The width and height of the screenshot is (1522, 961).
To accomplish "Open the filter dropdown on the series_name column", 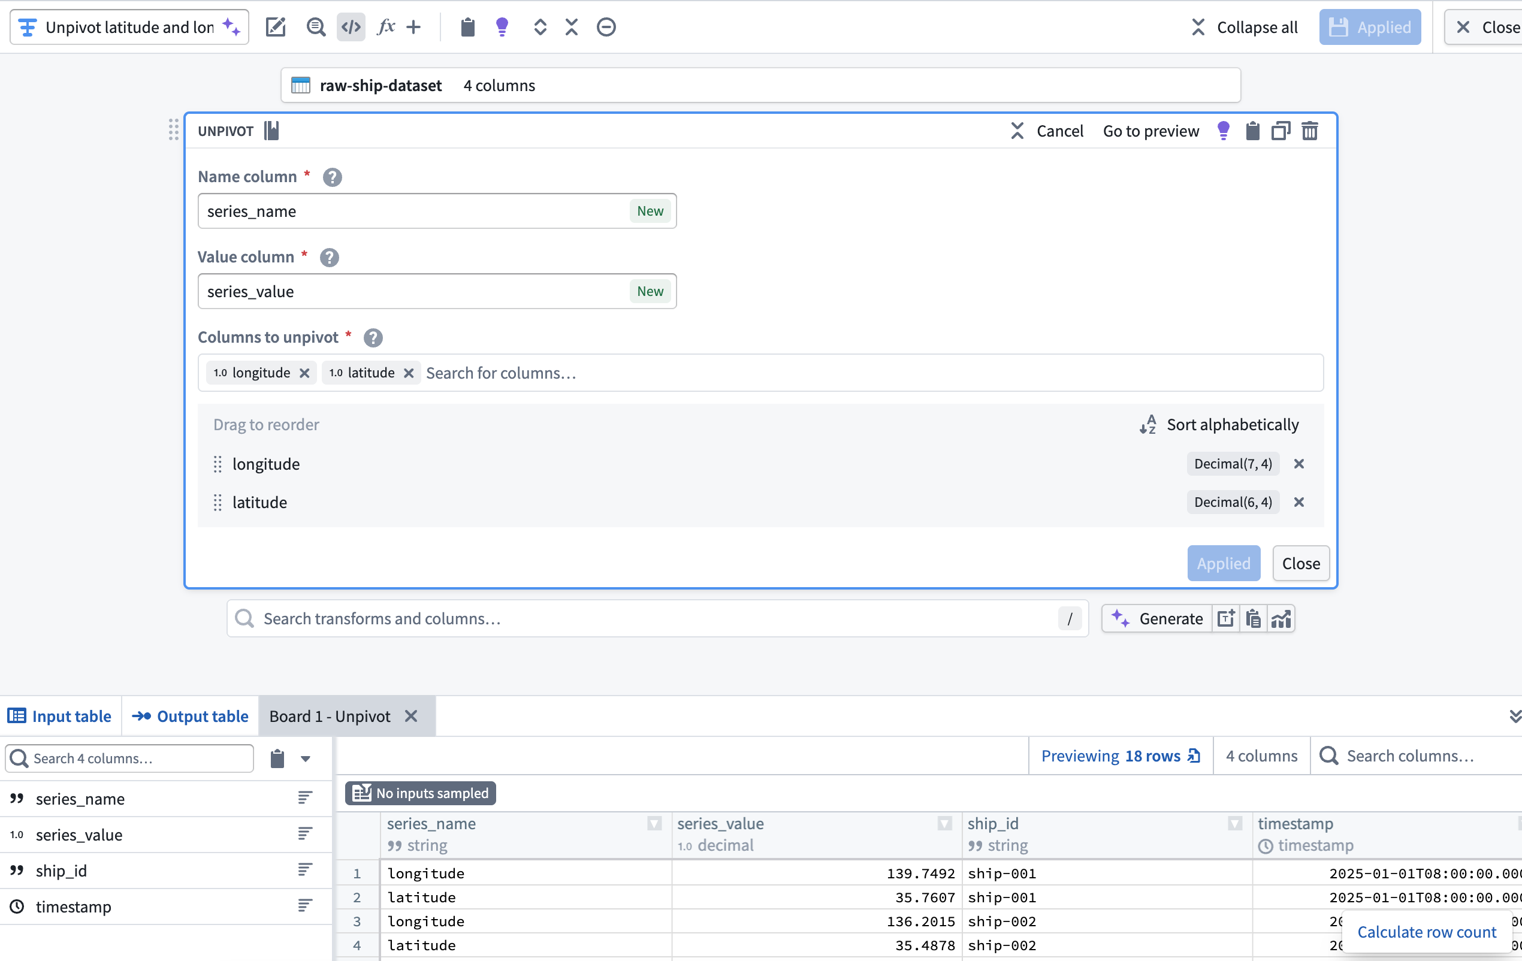I will pos(653,824).
